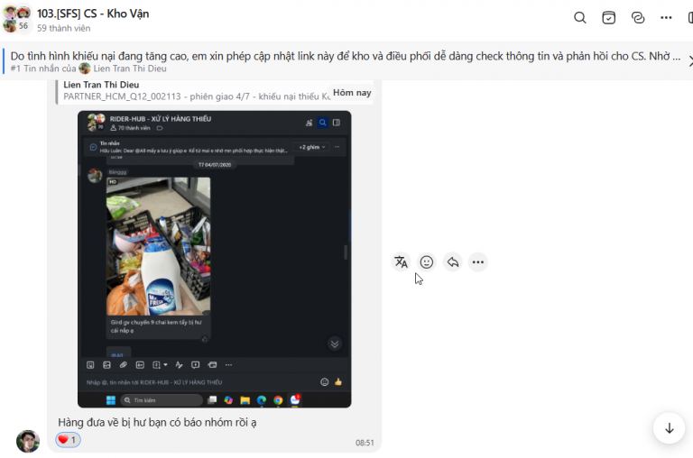Click the group title "103.[SFS] CS - Kho Vận"
The height and width of the screenshot is (458, 693).
coord(93,14)
